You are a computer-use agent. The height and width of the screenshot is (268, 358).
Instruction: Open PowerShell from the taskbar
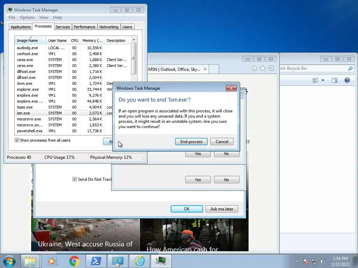[96, 261]
